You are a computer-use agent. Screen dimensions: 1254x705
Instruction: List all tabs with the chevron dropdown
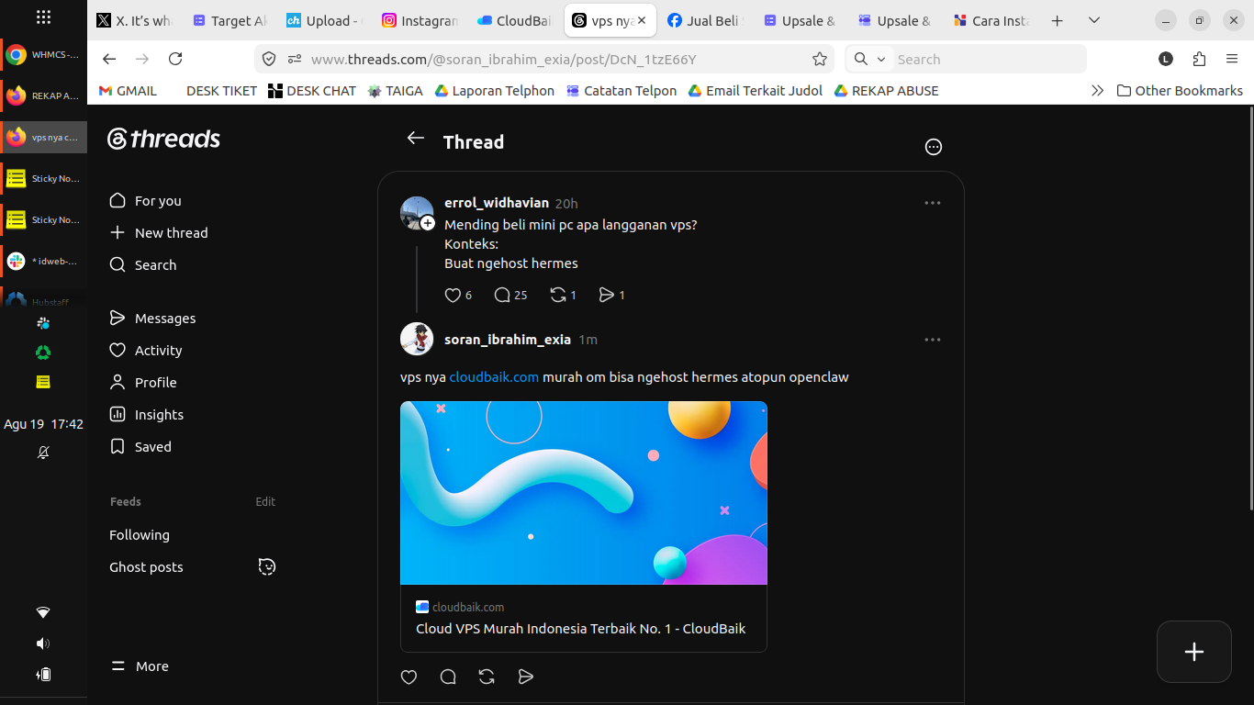1094,20
